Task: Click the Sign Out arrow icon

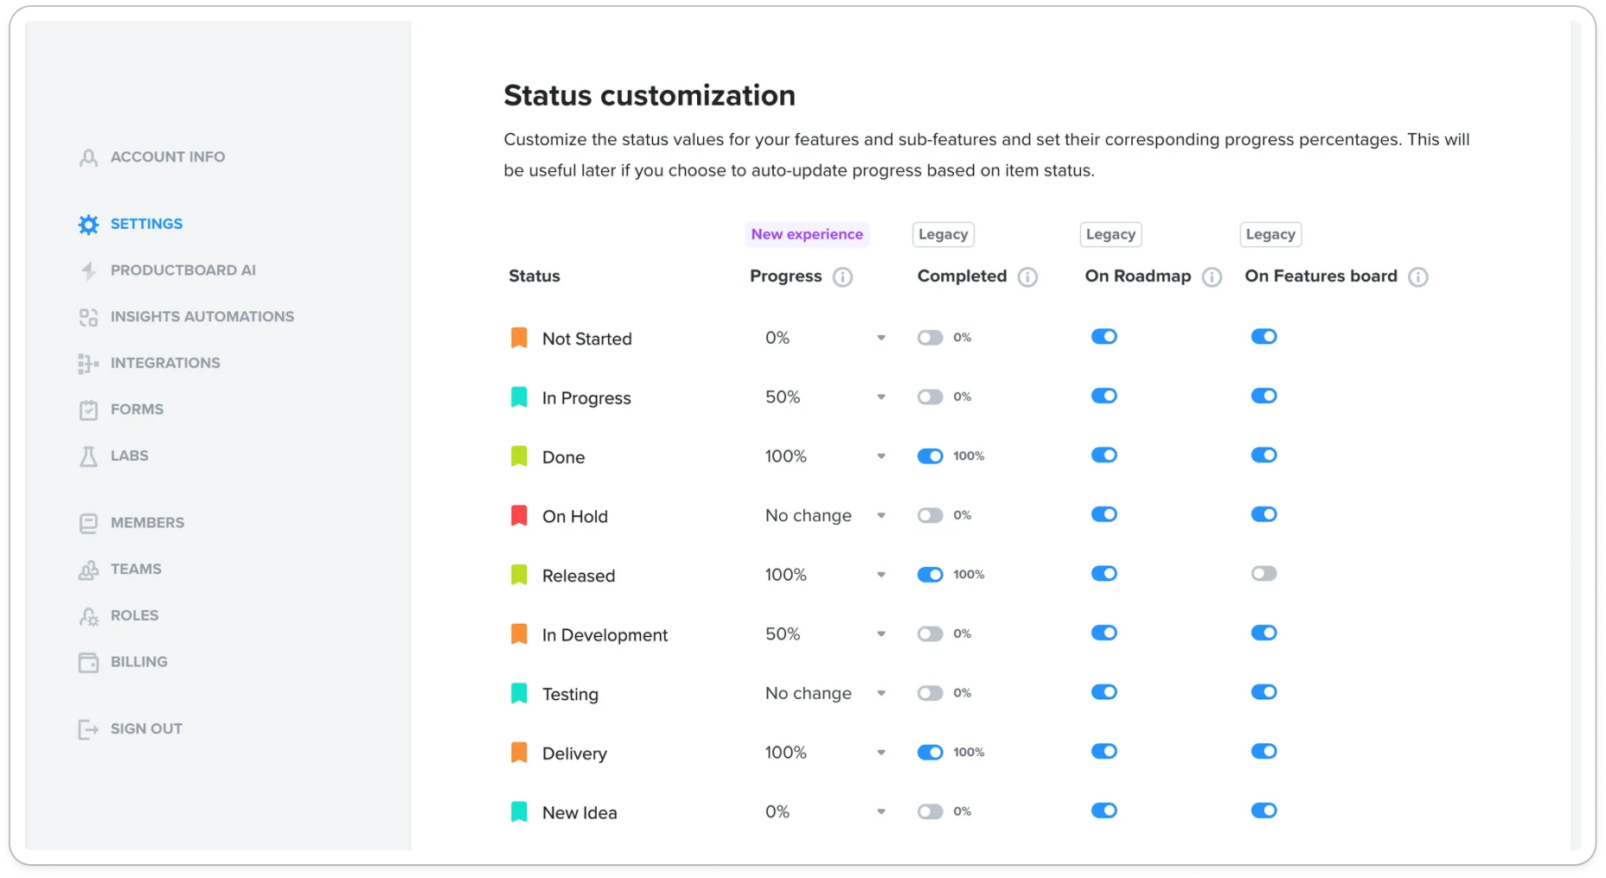Action: tap(88, 729)
